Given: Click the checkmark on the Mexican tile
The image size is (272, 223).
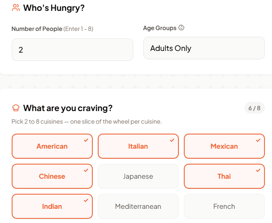Looking at the screenshot, I should 258,140.
